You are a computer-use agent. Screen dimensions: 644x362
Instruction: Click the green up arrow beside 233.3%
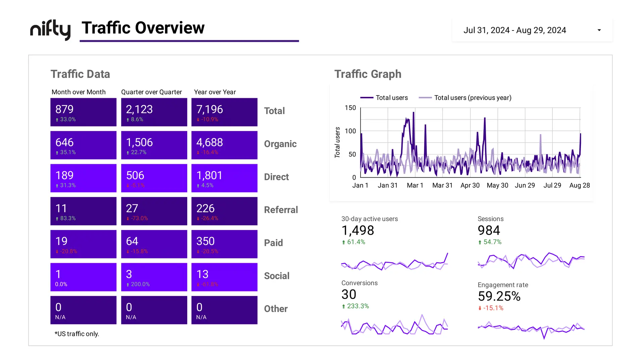(x=343, y=306)
